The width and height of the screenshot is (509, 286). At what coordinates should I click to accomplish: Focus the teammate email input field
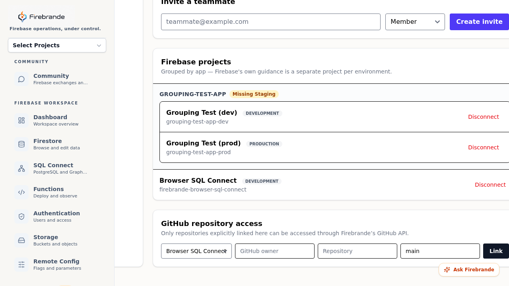(271, 22)
